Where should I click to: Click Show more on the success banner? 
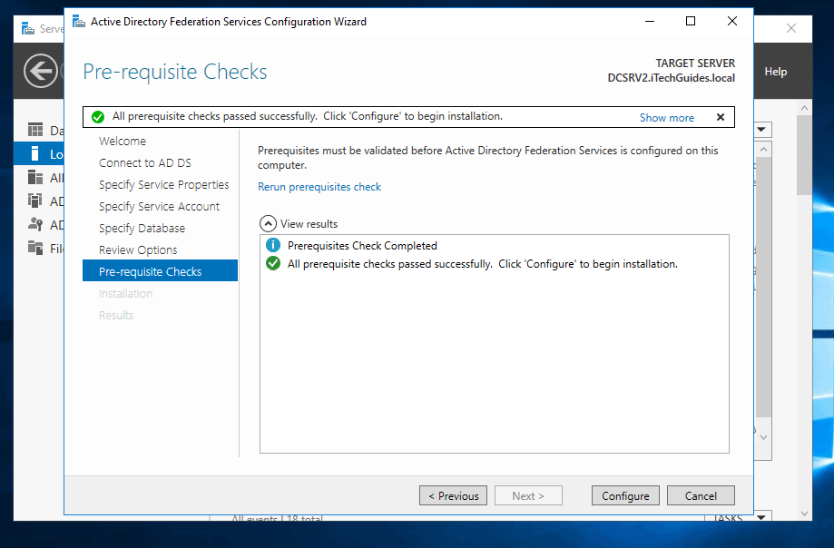(x=666, y=117)
